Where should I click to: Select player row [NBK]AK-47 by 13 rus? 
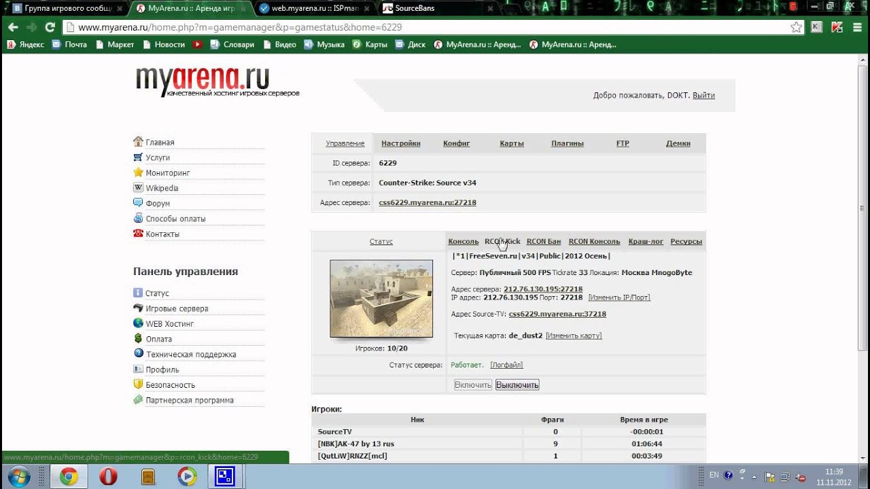pos(508,443)
